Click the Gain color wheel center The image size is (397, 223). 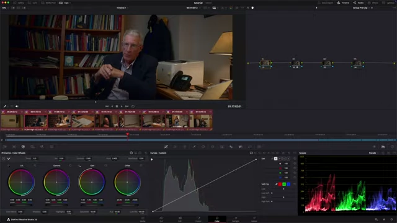click(92, 182)
